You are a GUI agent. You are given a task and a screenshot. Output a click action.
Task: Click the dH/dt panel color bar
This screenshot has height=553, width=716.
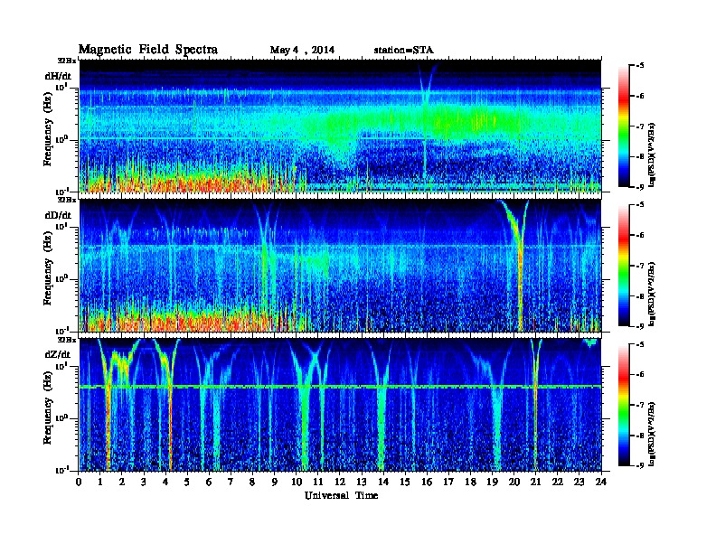click(x=624, y=126)
